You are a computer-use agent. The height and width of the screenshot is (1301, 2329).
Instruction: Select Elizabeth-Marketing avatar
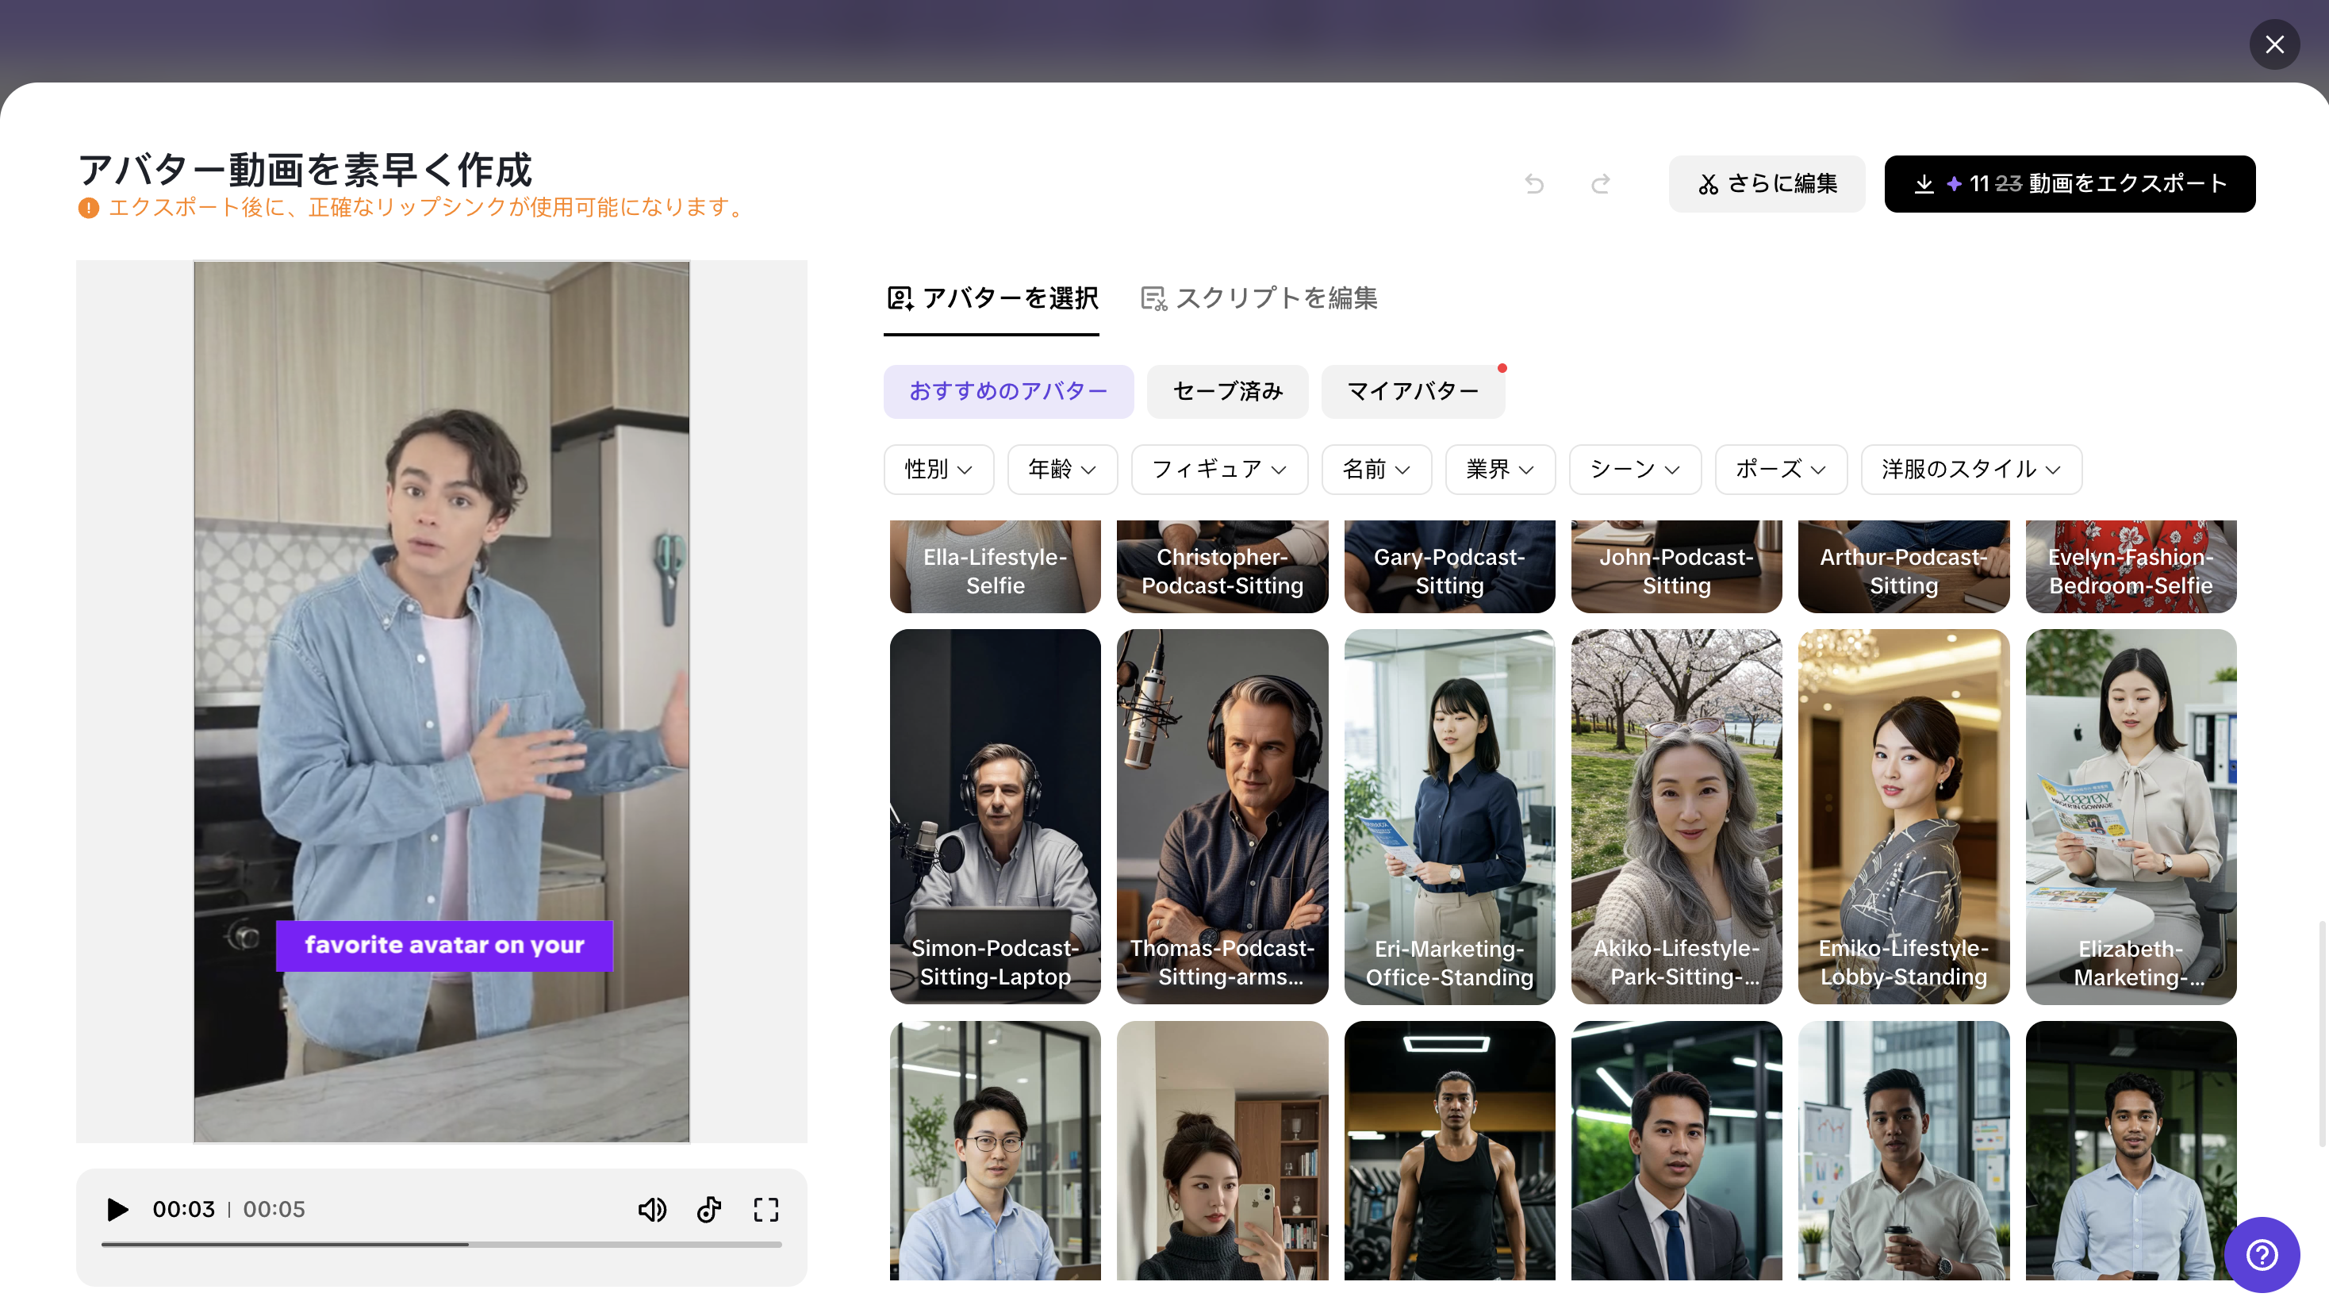click(2131, 816)
